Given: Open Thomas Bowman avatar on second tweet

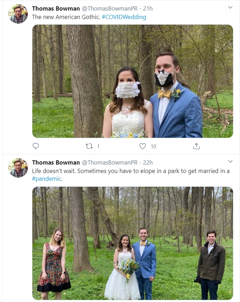Looking at the screenshot, I should [x=18, y=168].
